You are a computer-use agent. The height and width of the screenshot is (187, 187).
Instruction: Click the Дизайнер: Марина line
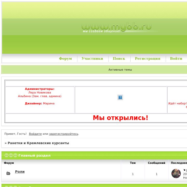pyautogui.click(x=40, y=103)
